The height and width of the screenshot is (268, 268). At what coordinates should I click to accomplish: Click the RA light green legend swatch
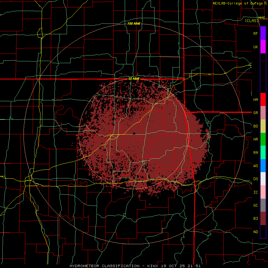point(263,152)
